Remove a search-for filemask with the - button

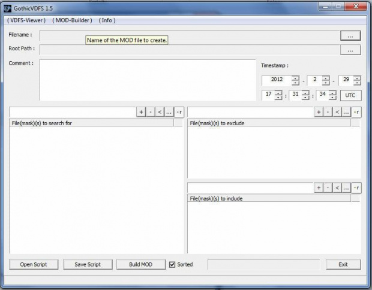151,112
